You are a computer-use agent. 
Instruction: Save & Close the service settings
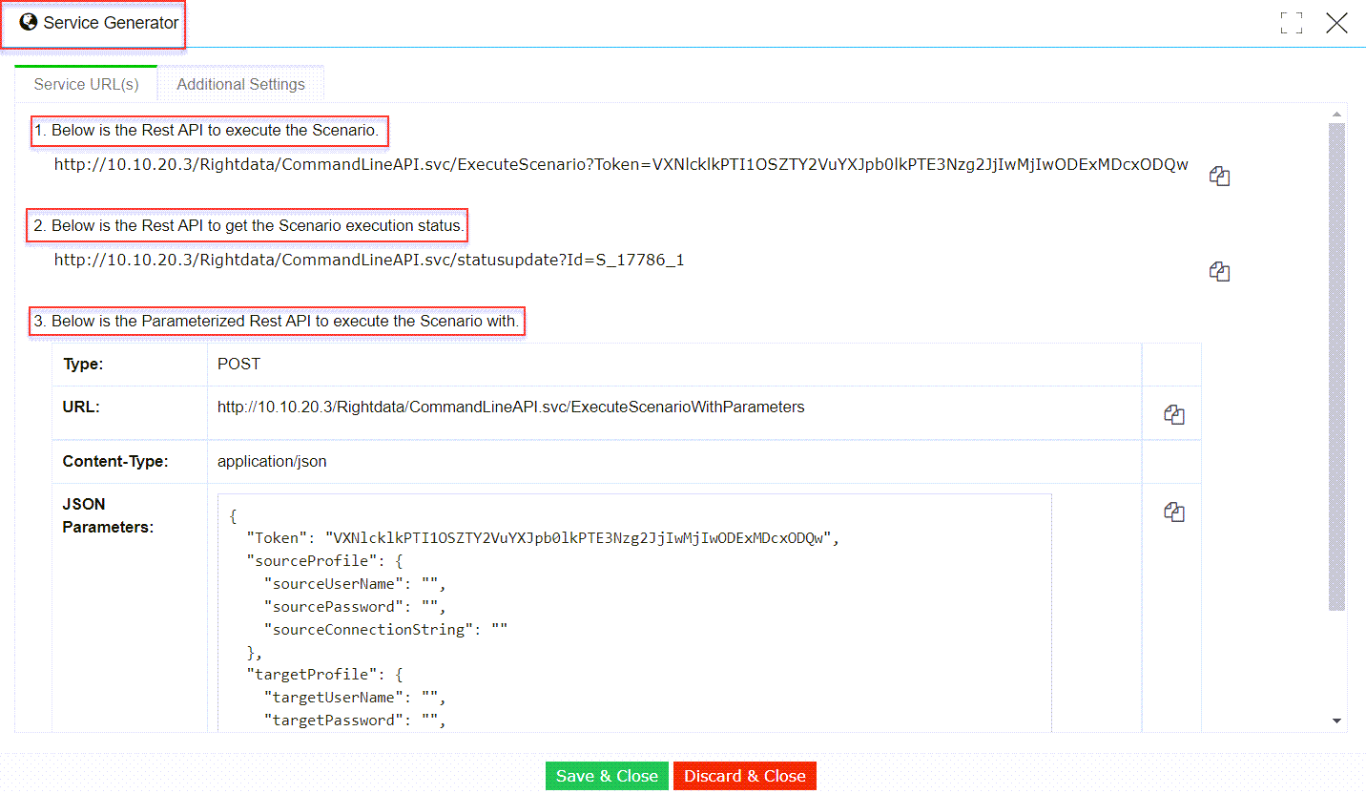click(607, 776)
